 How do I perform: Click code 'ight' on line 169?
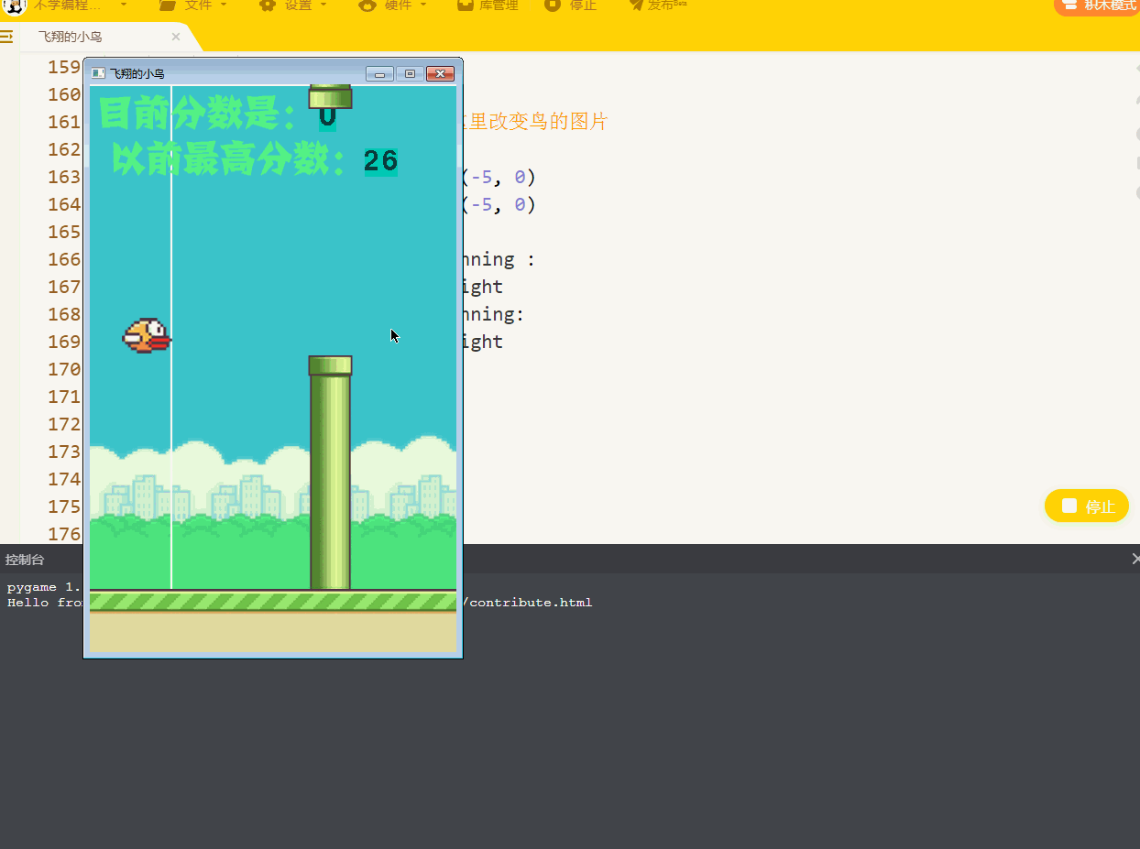tap(484, 342)
